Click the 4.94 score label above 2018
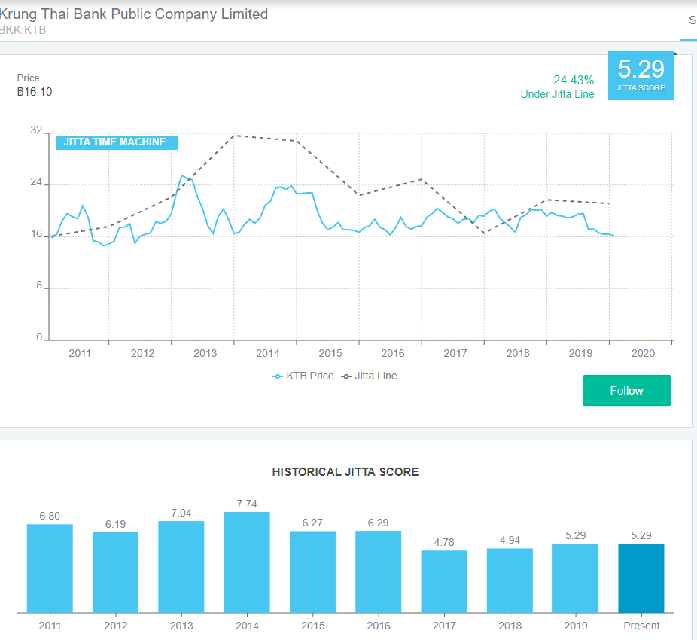697x640 pixels. point(510,540)
